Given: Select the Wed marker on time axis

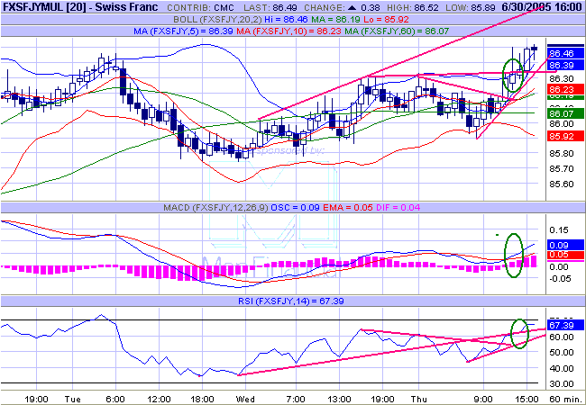Looking at the screenshot, I should click(244, 397).
